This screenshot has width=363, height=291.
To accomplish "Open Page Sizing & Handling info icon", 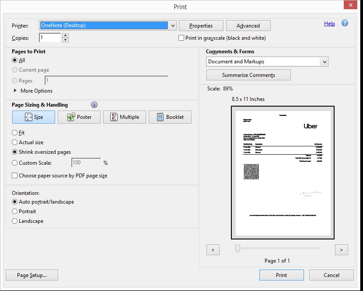I will (x=94, y=105).
